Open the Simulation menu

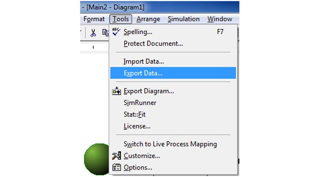(183, 19)
